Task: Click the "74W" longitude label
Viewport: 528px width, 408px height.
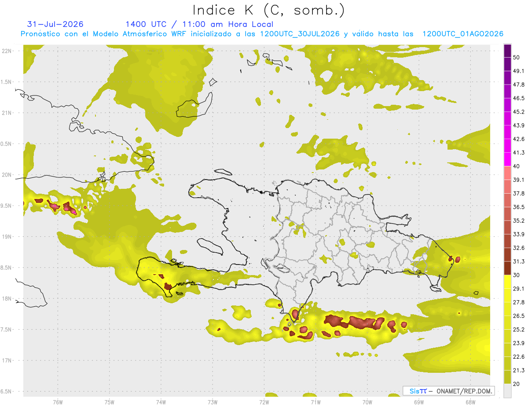Action: [x=161, y=402]
